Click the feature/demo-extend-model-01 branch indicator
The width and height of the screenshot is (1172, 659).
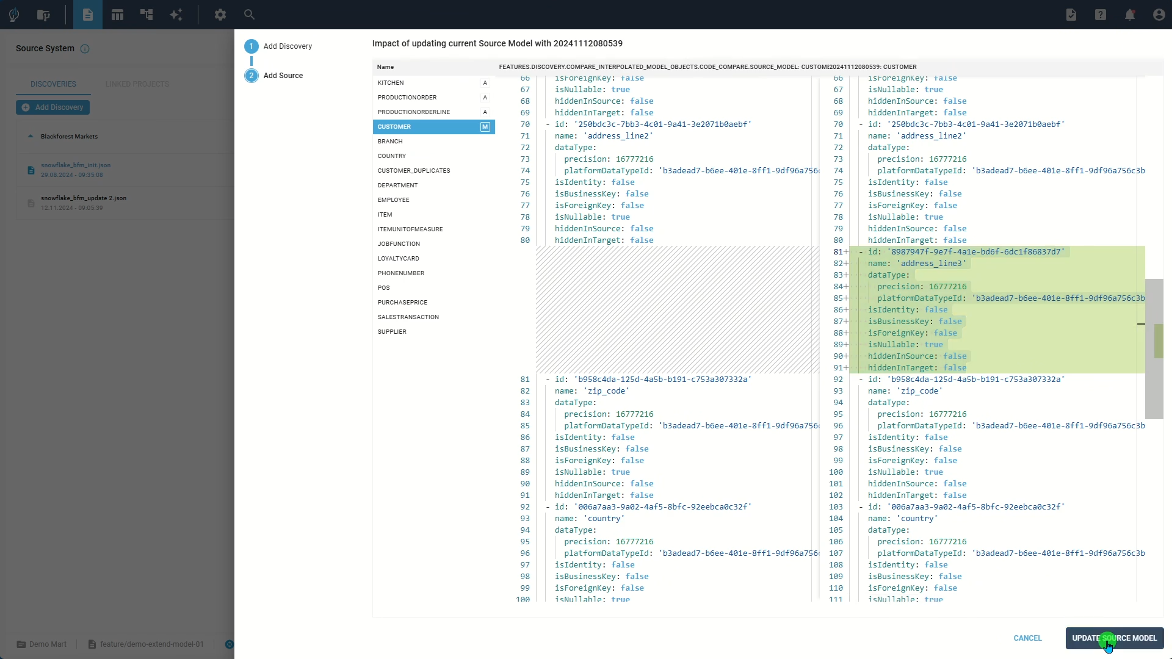[x=146, y=644]
